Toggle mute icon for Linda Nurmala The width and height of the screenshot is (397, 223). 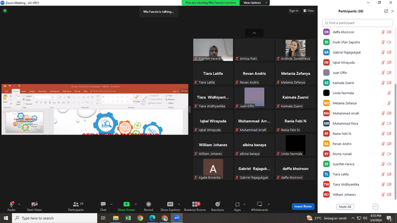389,93
